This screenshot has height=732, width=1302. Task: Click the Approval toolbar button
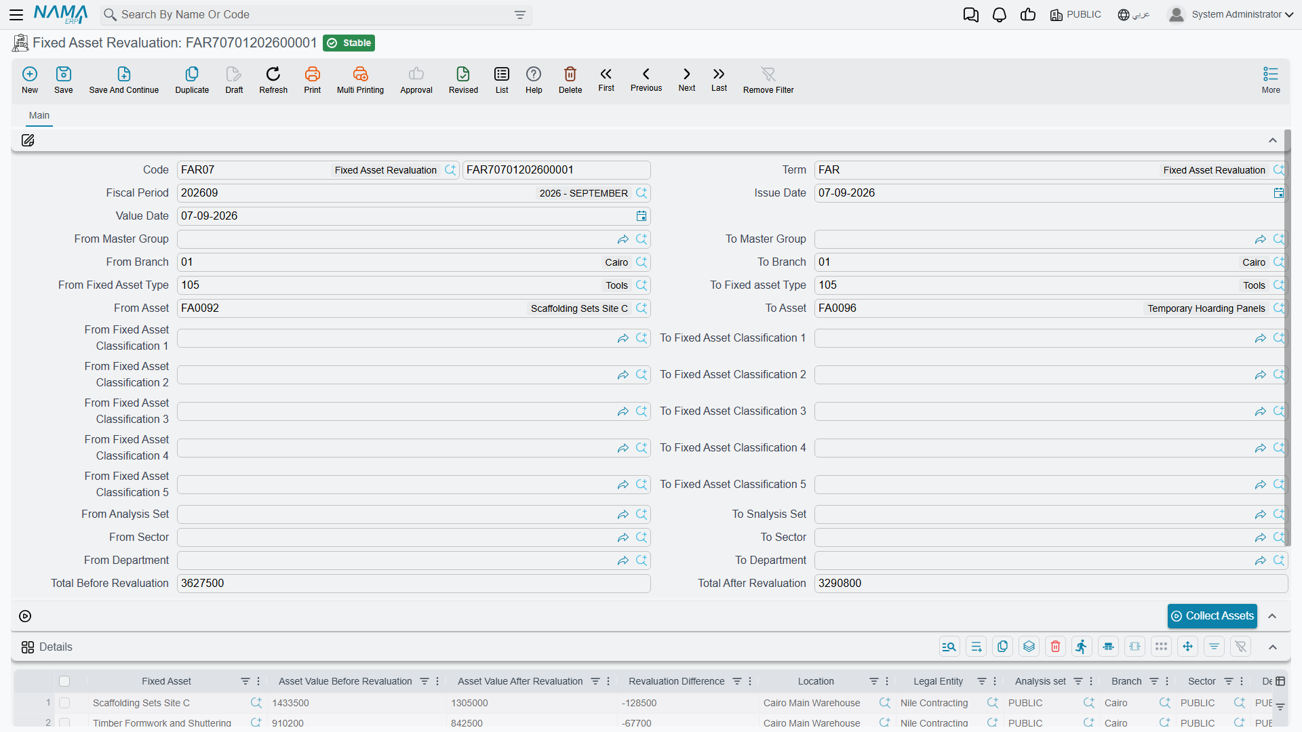[x=416, y=80]
